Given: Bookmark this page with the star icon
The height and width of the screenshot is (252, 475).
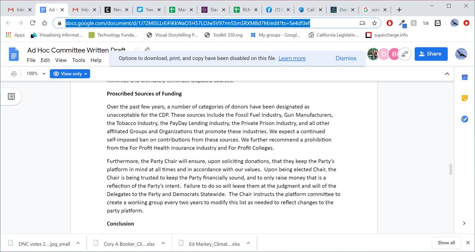Looking at the screenshot, I should click(374, 23).
